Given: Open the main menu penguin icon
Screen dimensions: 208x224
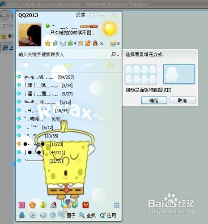Looking at the screenshot, I should (x=22, y=215).
